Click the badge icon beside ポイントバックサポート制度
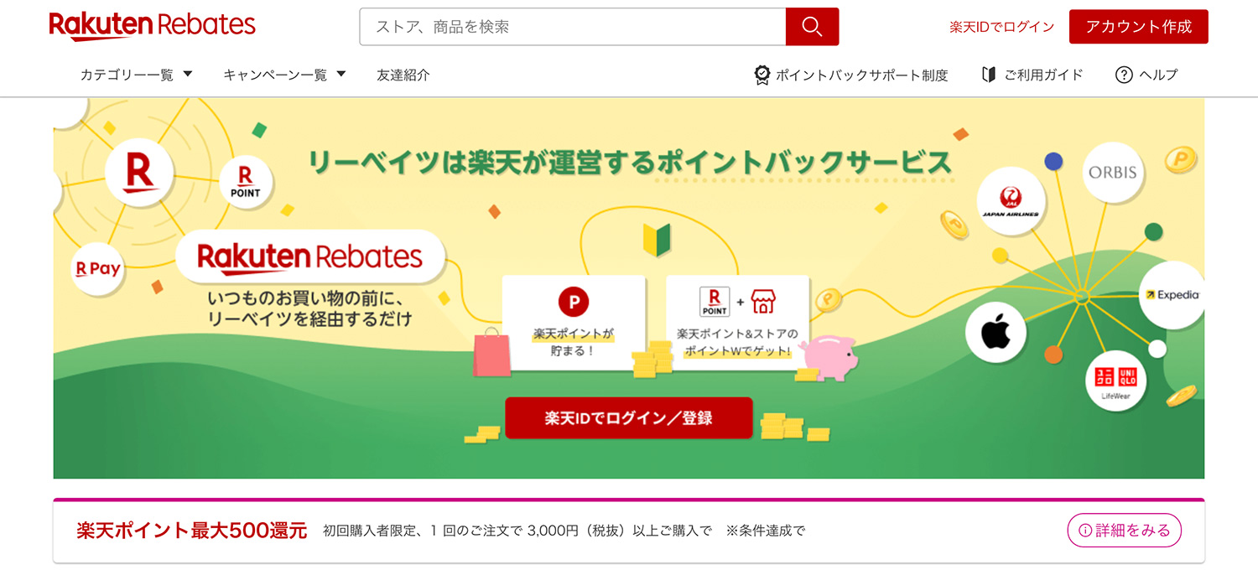 762,75
